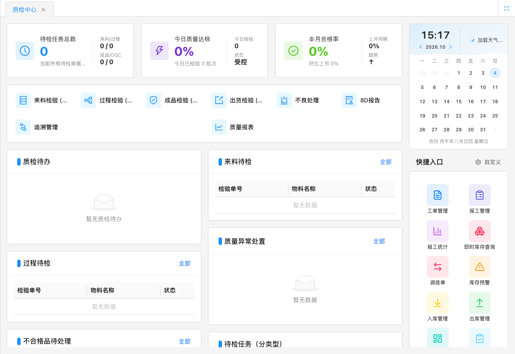
Task: Switch to the 质检中心 tab
Action: point(24,9)
